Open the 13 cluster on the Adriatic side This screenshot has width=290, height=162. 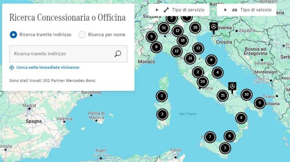point(198,48)
